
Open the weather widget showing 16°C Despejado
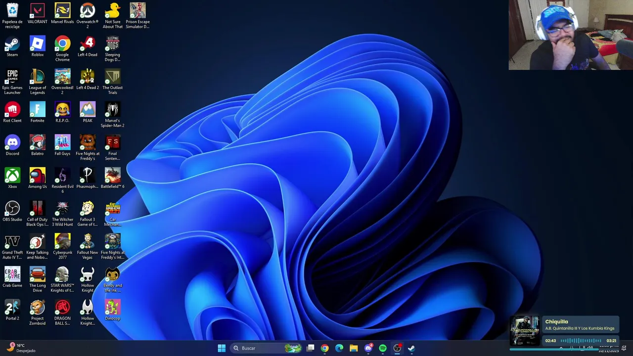coord(21,348)
